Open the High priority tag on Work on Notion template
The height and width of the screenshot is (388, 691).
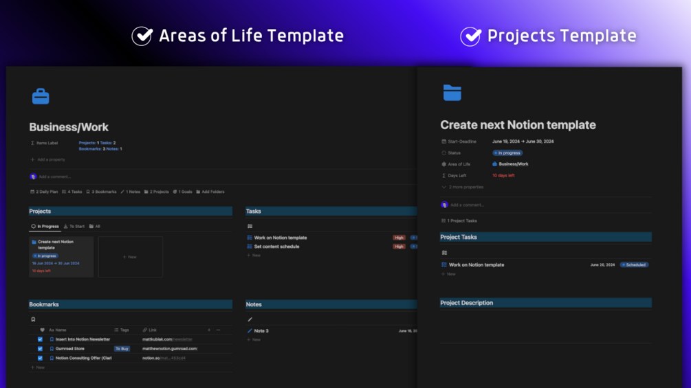(399, 238)
